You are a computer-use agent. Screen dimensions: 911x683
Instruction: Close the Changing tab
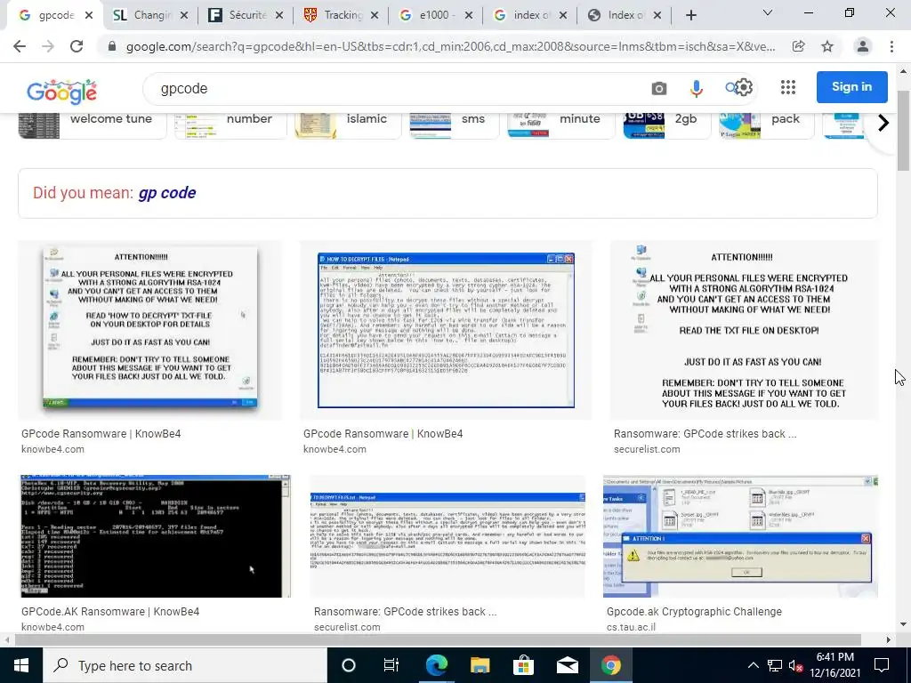click(184, 16)
